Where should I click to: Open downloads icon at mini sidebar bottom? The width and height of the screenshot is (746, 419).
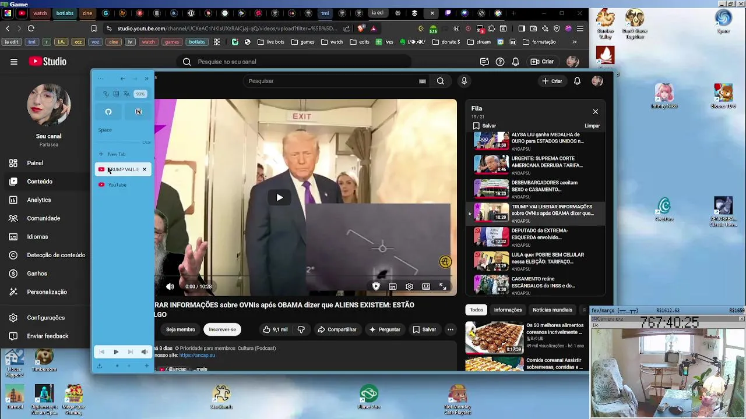tap(100, 366)
